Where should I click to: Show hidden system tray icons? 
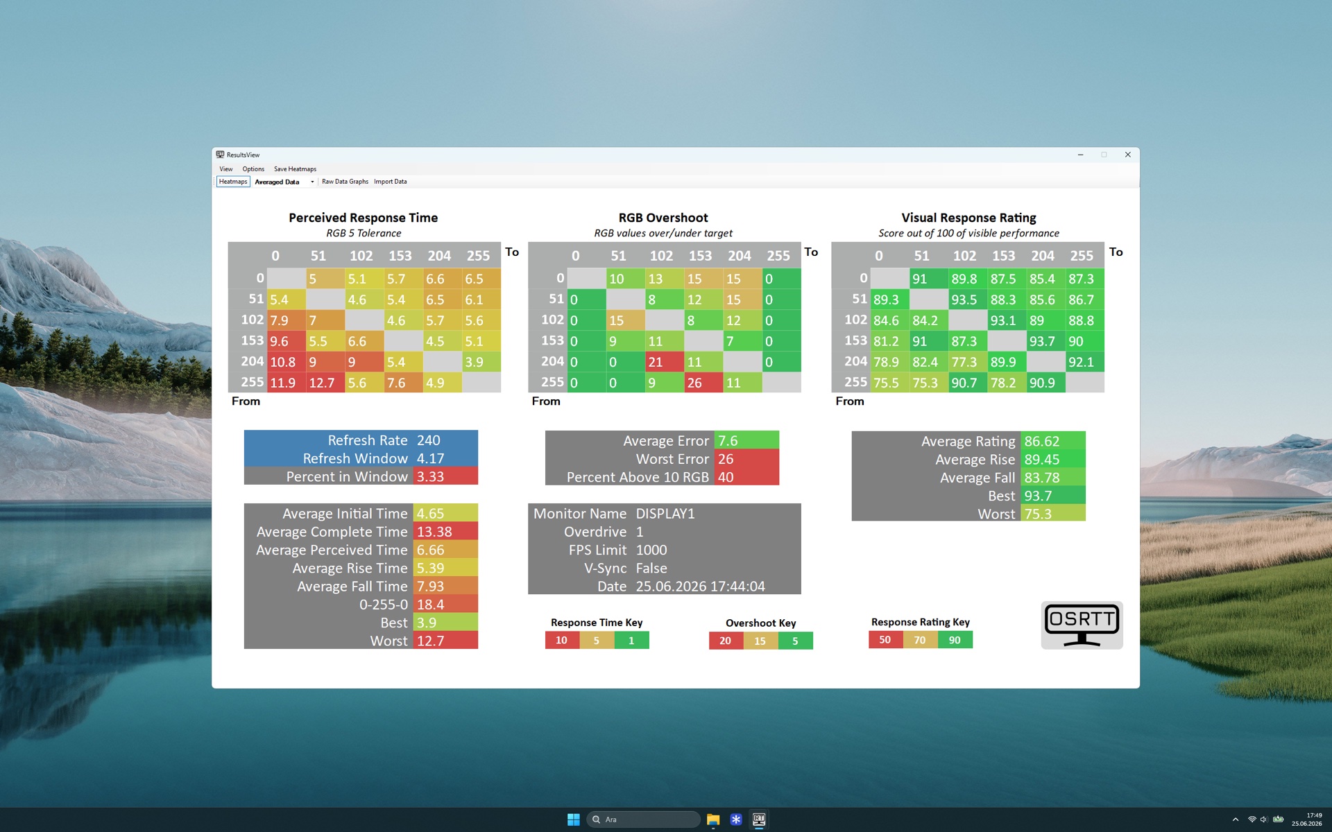point(1236,820)
